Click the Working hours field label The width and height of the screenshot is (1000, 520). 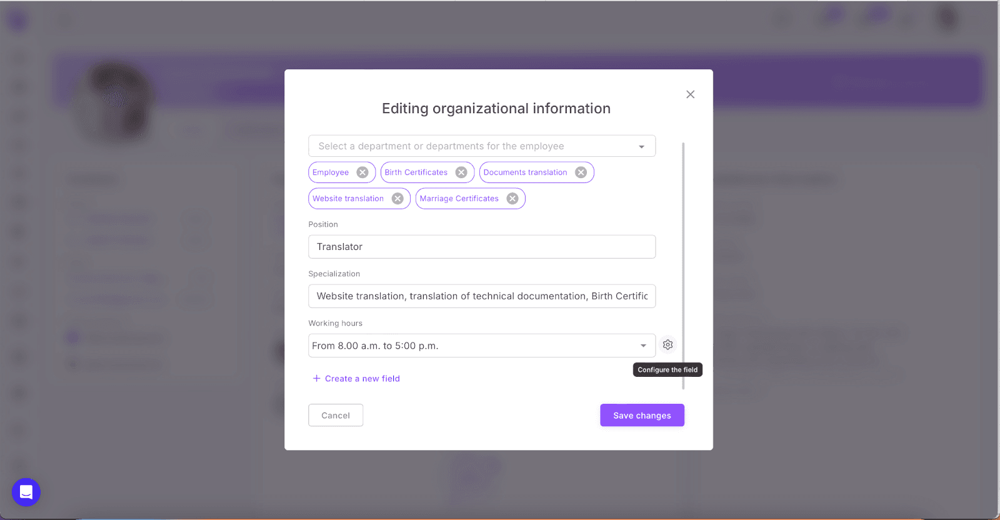pos(336,323)
